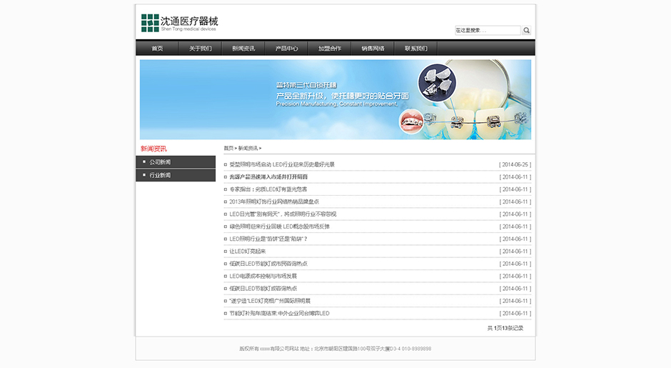Click the 2014-06-25 date text
Viewport: 671px width, 368px height.
[515, 164]
